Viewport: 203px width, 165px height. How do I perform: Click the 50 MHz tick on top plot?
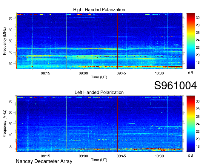11,41
